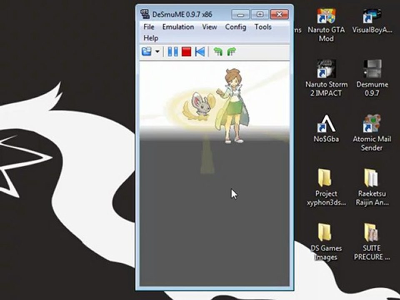Viewport: 400px width, 300px height.
Task: Rotate screen clockwise green arrow icon
Action: click(x=231, y=52)
